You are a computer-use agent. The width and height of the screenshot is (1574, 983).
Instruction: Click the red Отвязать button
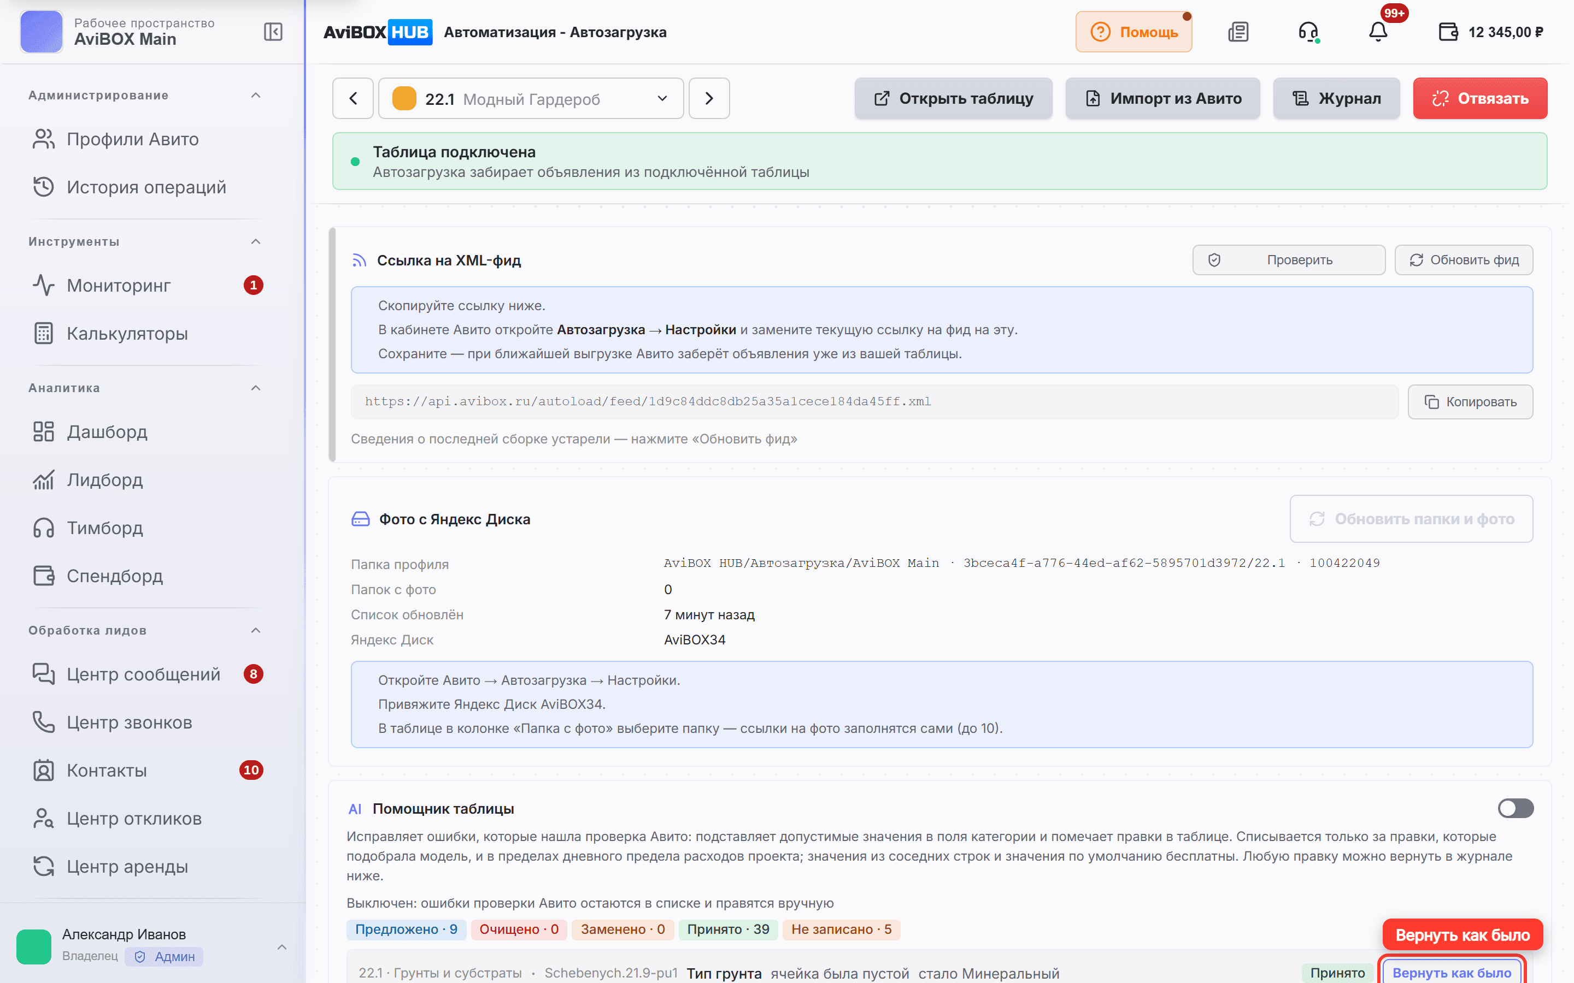[1479, 98]
